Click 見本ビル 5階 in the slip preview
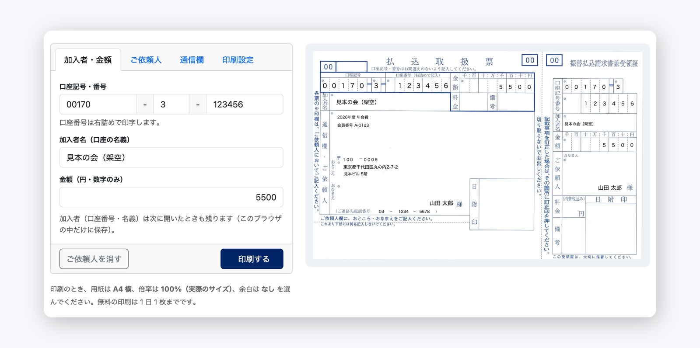The image size is (700, 348). click(356, 174)
